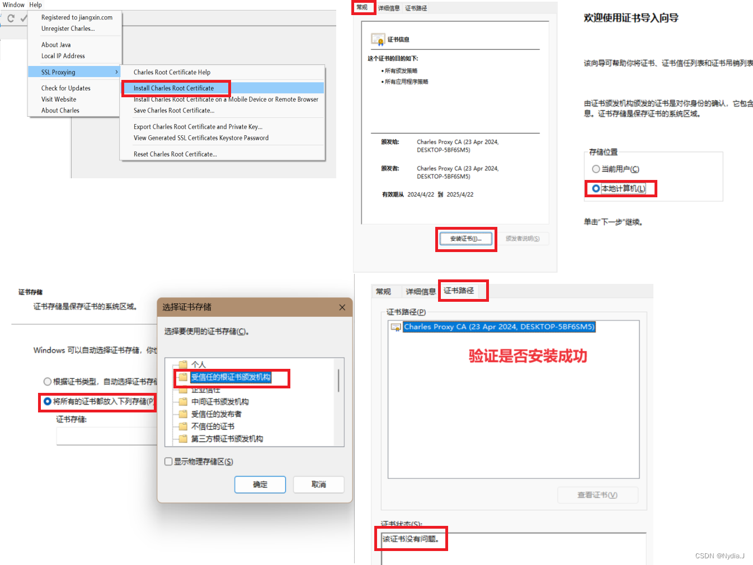Click 确定 in store selection dialog
Screen dimensions: 753x565
260,485
